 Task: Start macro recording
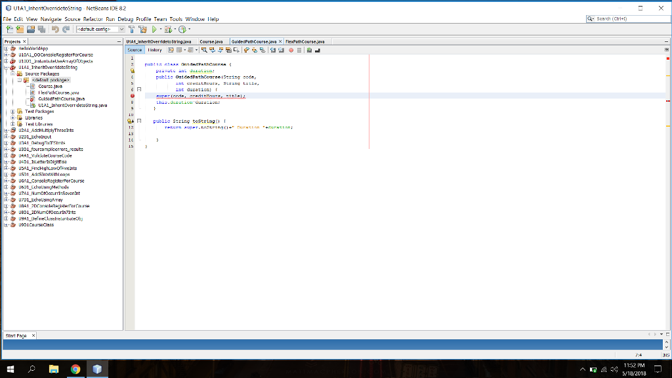291,50
